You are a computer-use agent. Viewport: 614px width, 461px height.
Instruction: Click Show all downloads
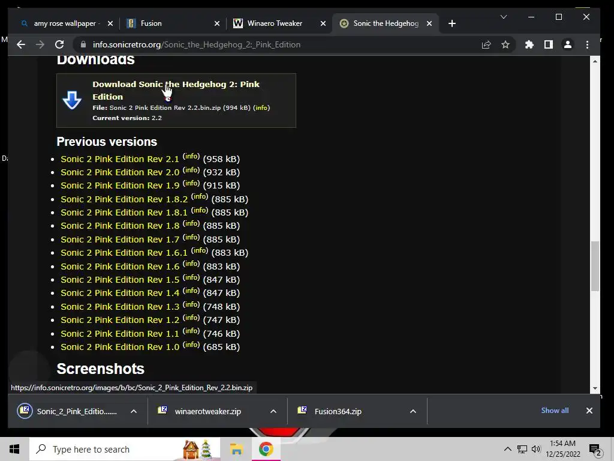(555, 411)
